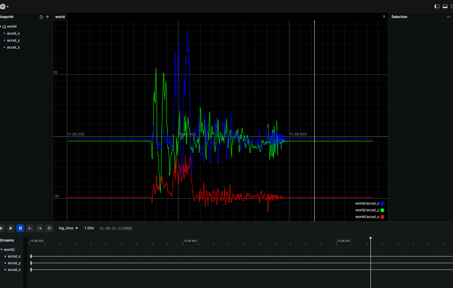Click the accel_z data marker in timeline

coord(31,270)
